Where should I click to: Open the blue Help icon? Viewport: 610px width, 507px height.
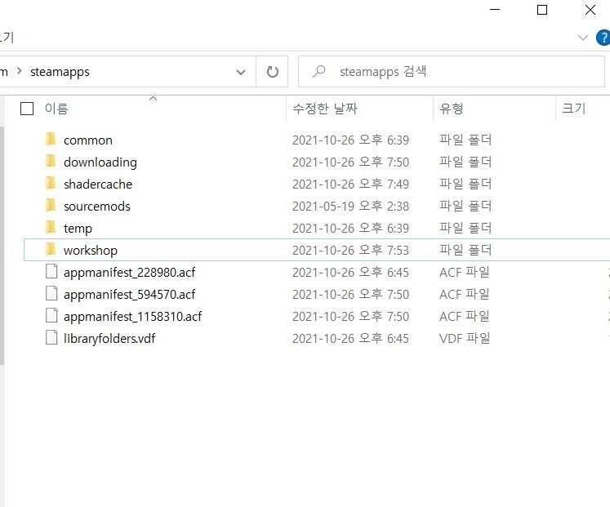603,38
